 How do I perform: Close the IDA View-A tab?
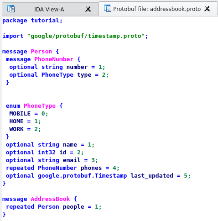(88, 10)
